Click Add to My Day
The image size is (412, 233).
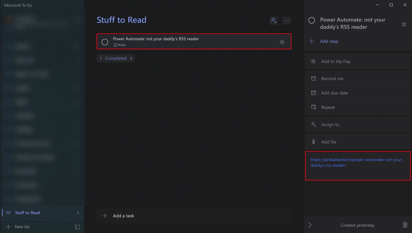[358, 61]
